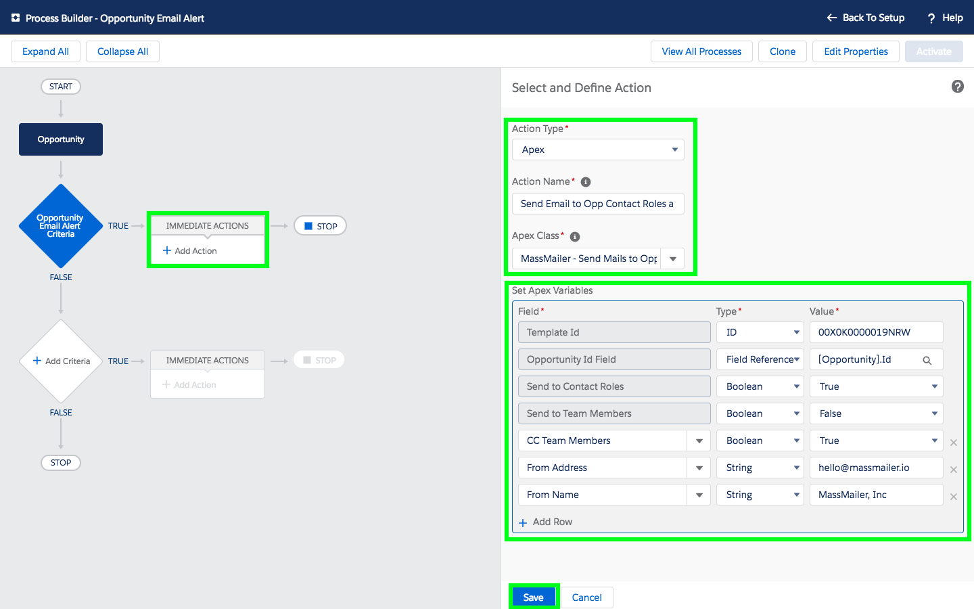This screenshot has width=974, height=609.
Task: Click the info icon next to Action Name
Action: 585,181
